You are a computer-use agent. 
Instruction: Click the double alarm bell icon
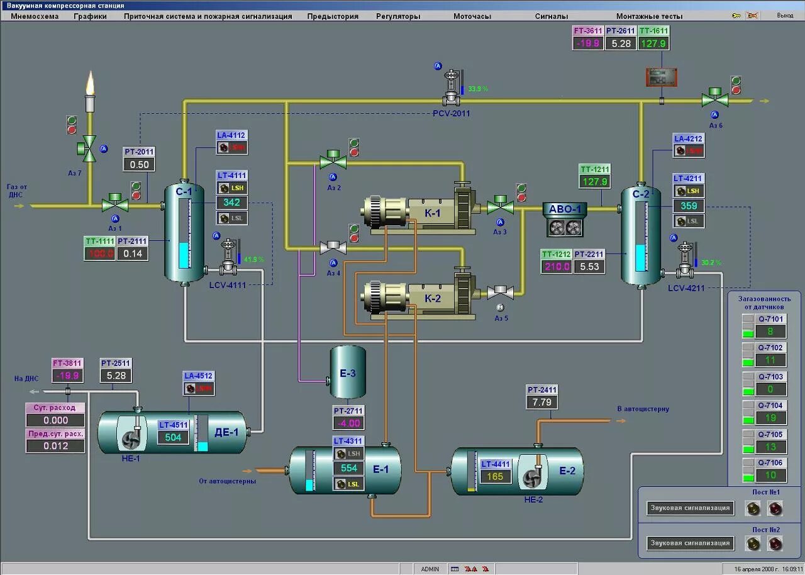tap(470, 569)
